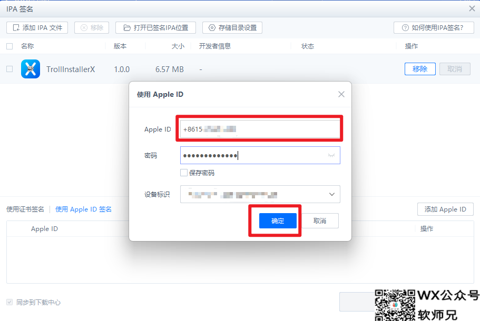Screen dimensions: 480x321
Task: Click the add-file icon in 添加 IPA 文件
Action: click(x=16, y=28)
